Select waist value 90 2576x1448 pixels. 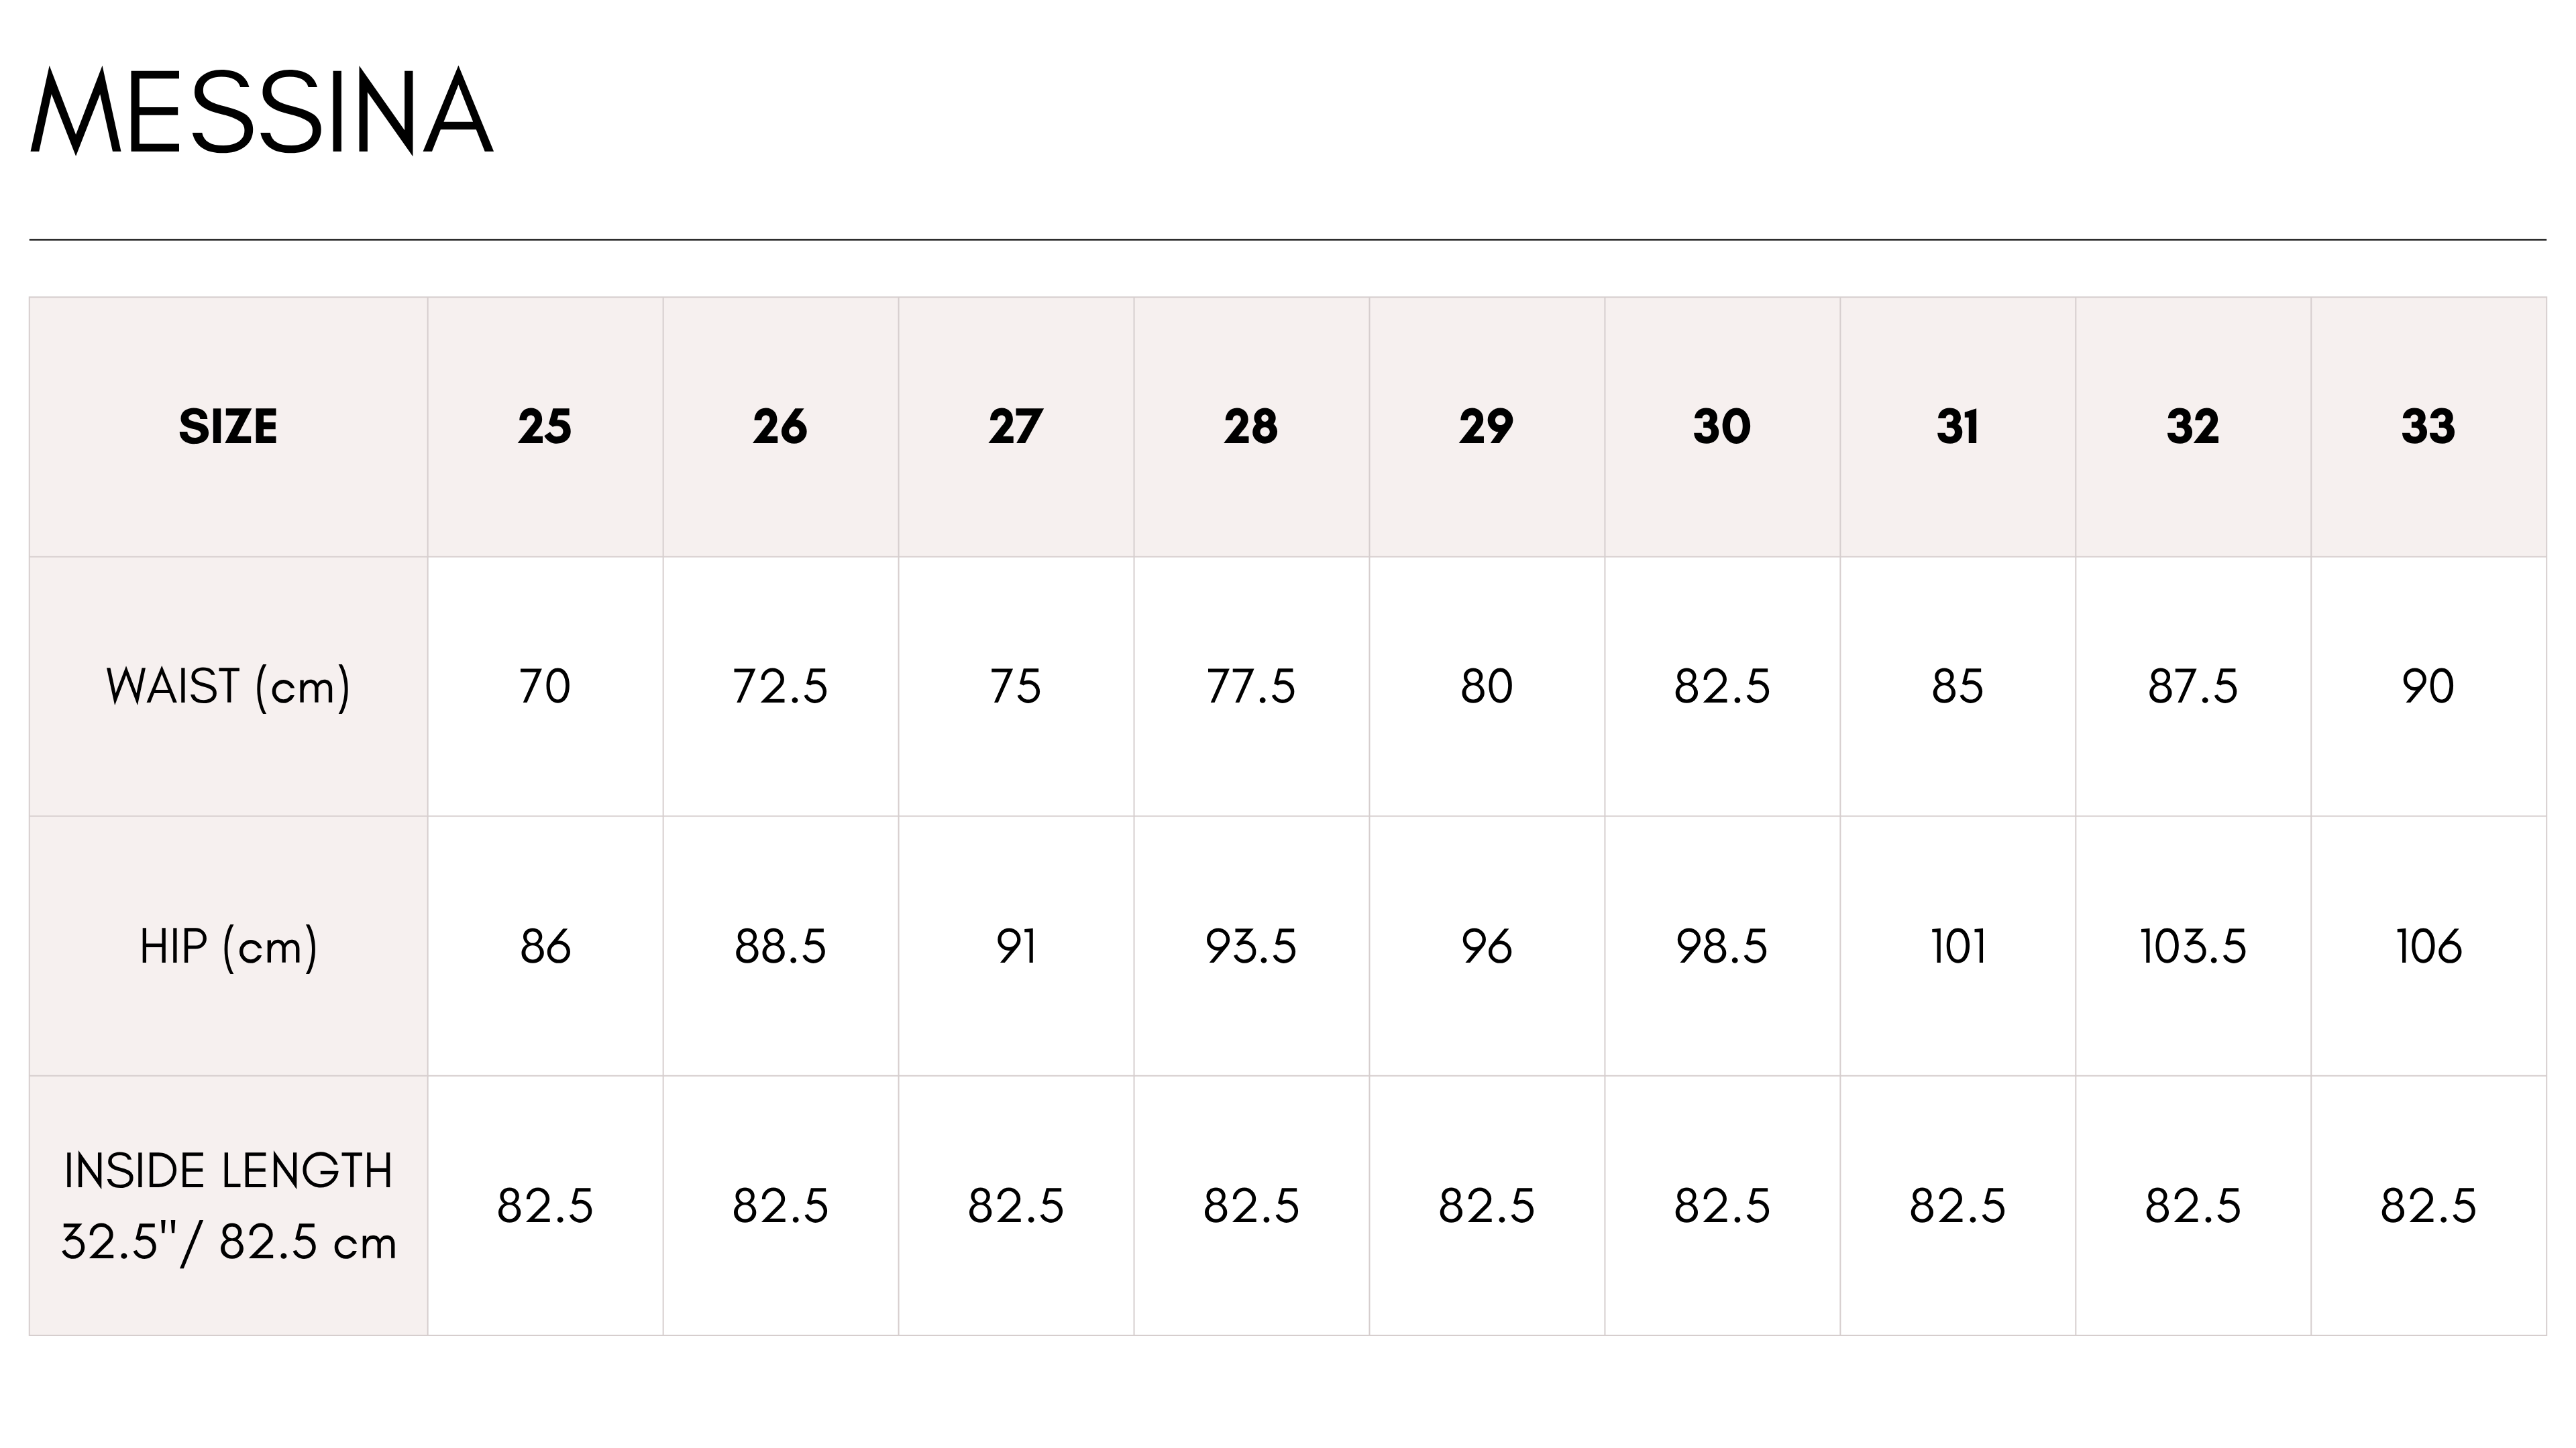coord(2428,686)
